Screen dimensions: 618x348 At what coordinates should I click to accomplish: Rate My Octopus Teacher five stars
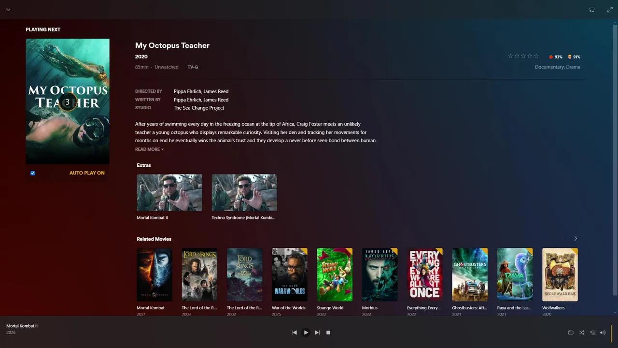coord(536,56)
